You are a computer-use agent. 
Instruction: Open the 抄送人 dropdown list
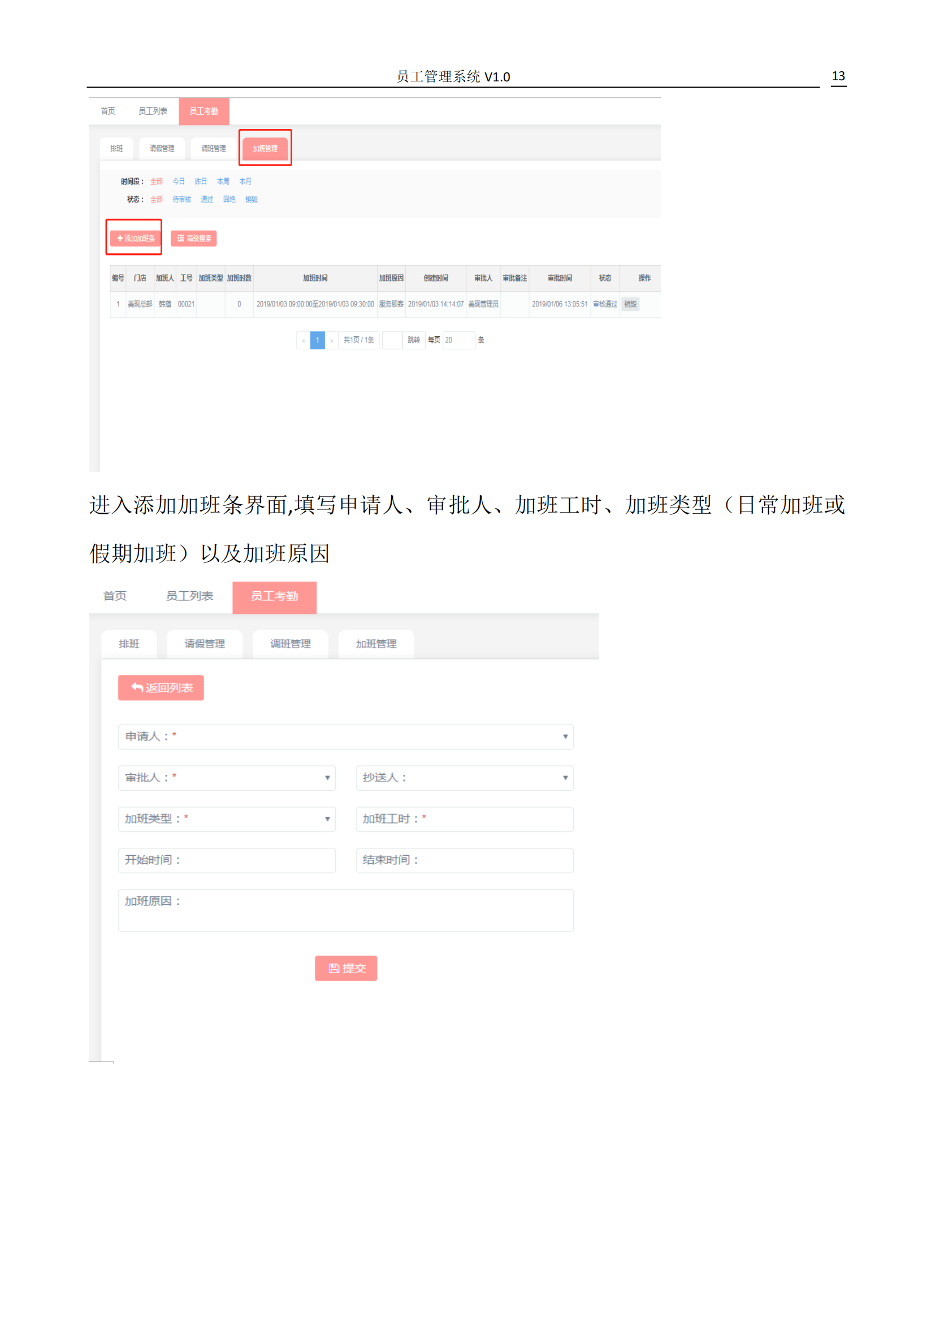(464, 778)
